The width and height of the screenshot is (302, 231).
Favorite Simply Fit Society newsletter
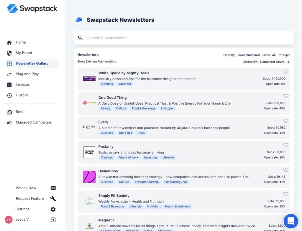coord(286,194)
